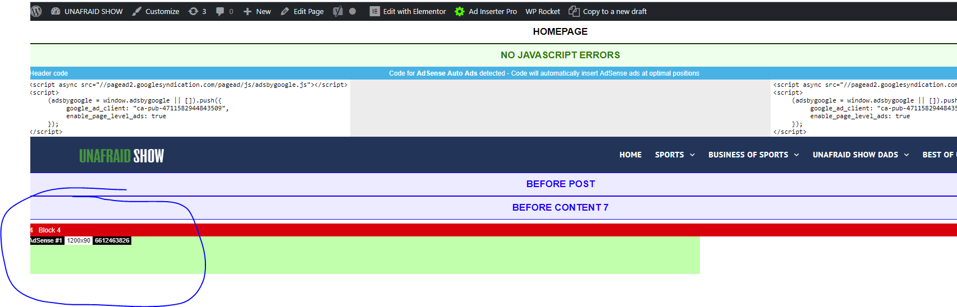Open the Yoast SEO icon menu
Viewport: 957px width, 307px height.
coord(338,11)
